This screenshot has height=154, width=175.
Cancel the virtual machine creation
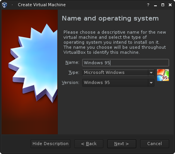pos(154,144)
